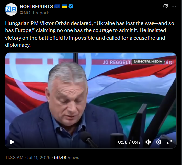Open the three-dot more options menu
This screenshot has height=165, width=182.
[x=174, y=6]
